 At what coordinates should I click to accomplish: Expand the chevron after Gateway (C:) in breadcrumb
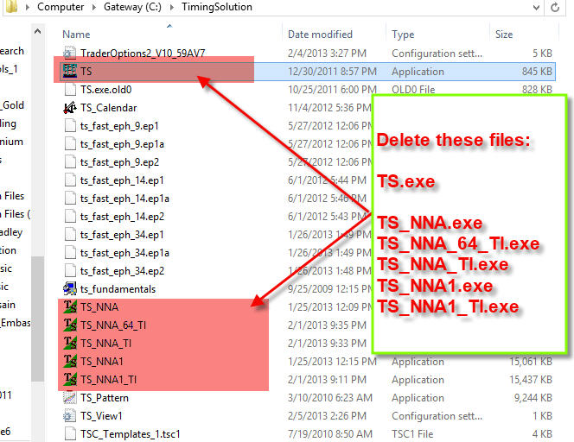[x=173, y=7]
